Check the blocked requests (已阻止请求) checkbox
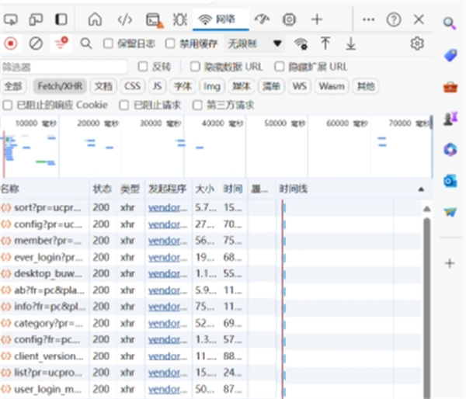466x399 pixels. (124, 105)
